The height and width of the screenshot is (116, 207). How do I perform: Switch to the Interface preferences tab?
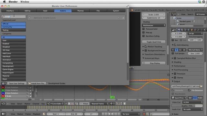tap(10, 11)
